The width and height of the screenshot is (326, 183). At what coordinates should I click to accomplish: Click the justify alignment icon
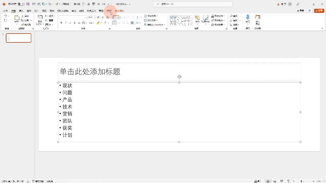(x=128, y=23)
